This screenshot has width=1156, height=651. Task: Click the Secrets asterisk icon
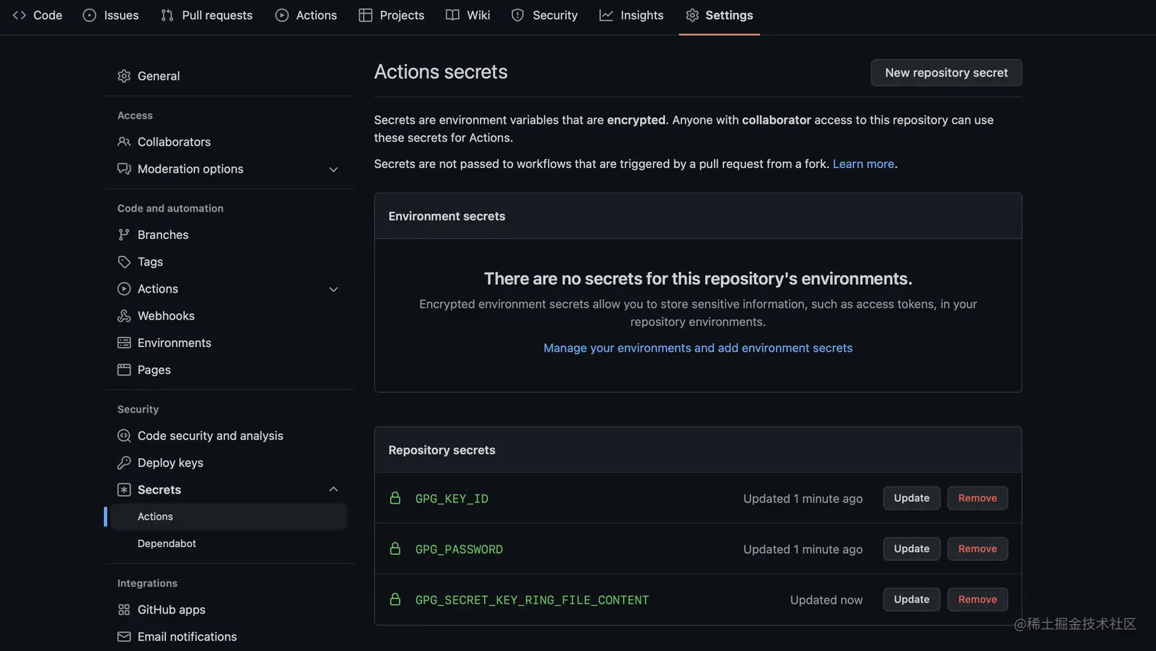tap(124, 490)
